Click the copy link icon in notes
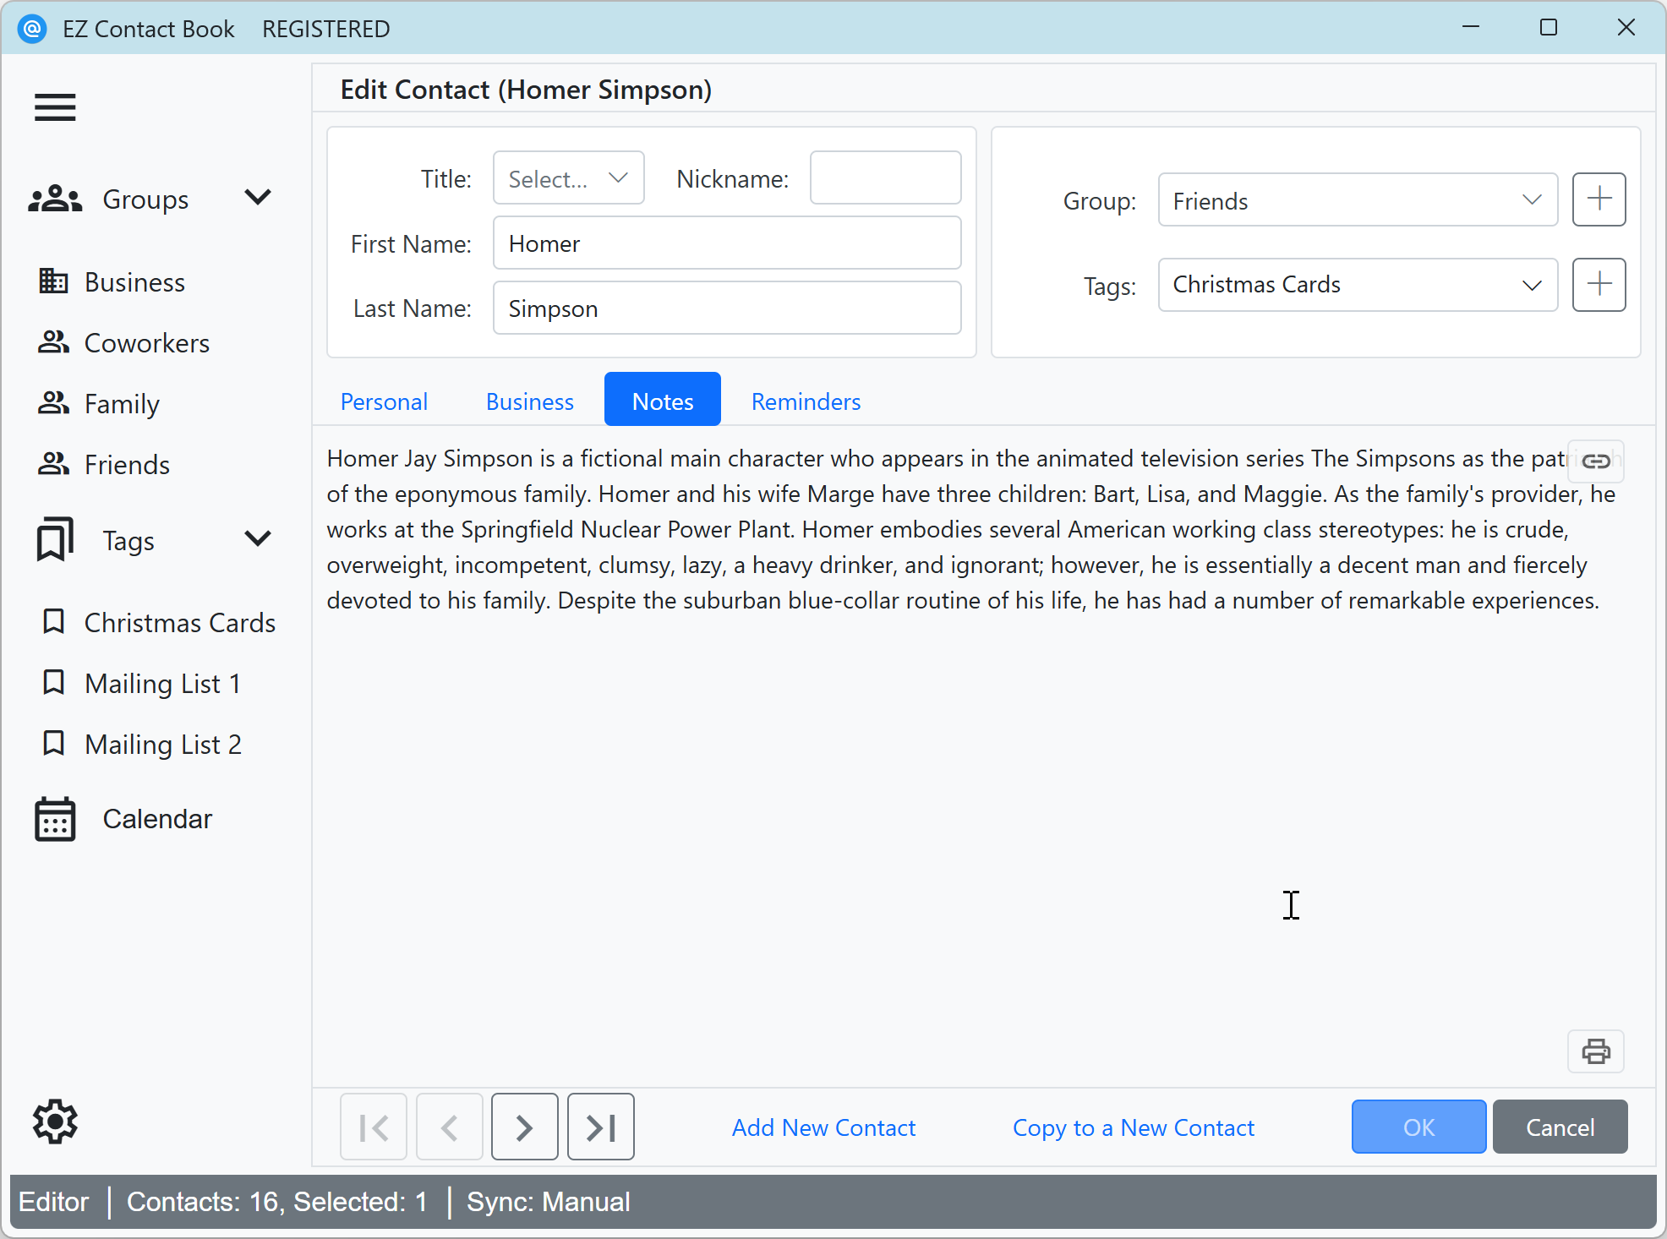The image size is (1667, 1239). tap(1595, 461)
